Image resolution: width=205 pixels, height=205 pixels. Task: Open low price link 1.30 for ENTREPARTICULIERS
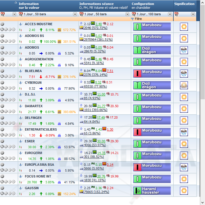pyautogui.click(x=110, y=129)
